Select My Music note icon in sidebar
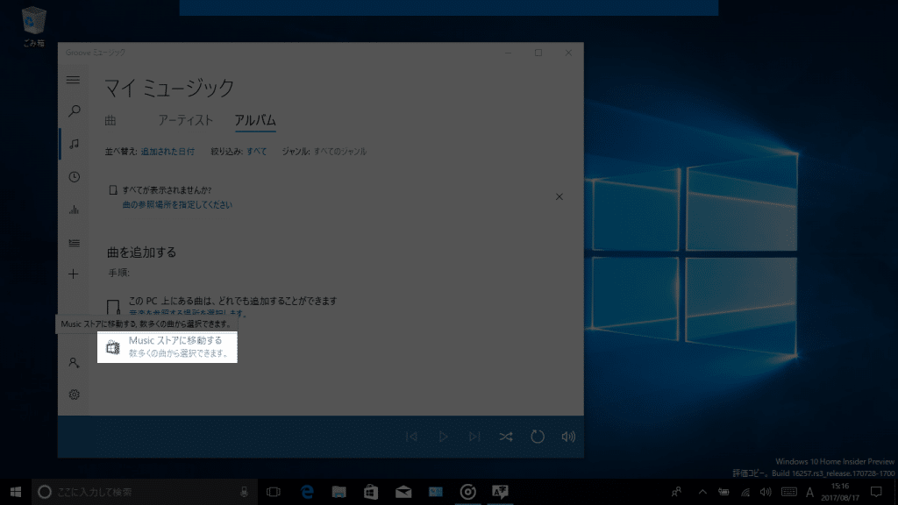 74,144
